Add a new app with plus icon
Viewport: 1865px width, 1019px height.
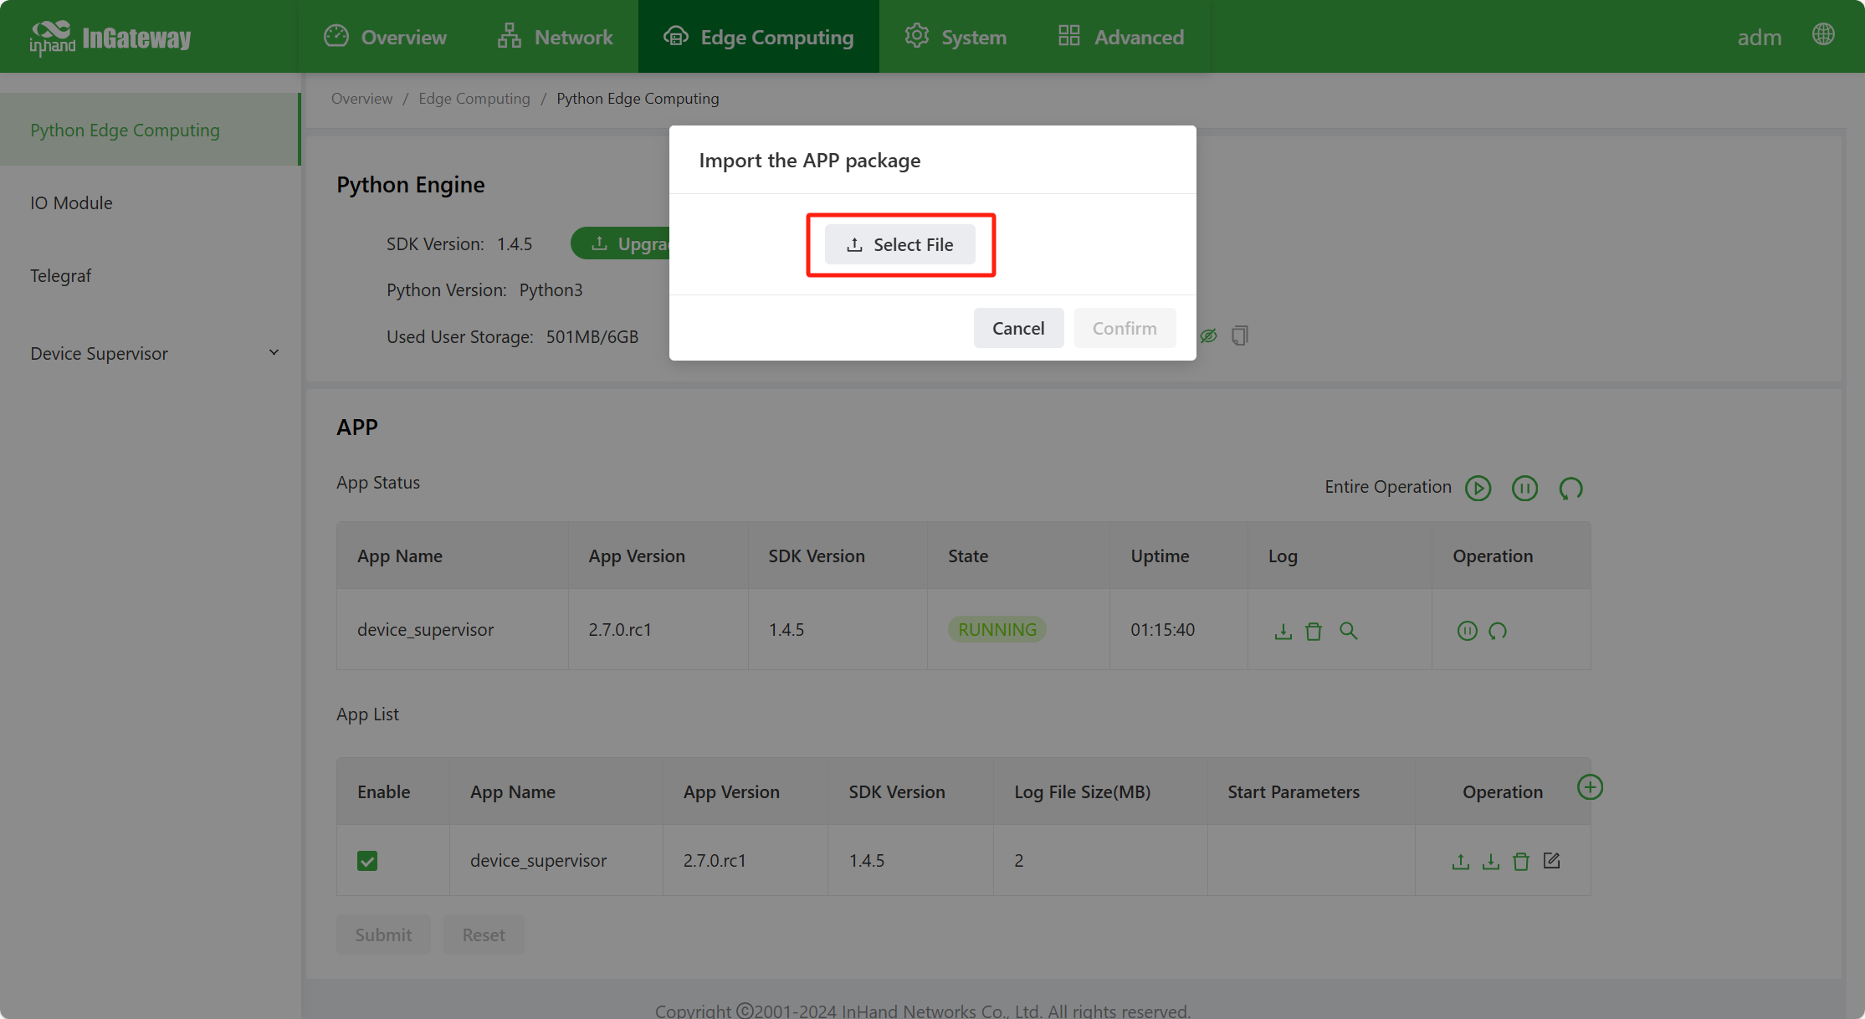(1590, 787)
